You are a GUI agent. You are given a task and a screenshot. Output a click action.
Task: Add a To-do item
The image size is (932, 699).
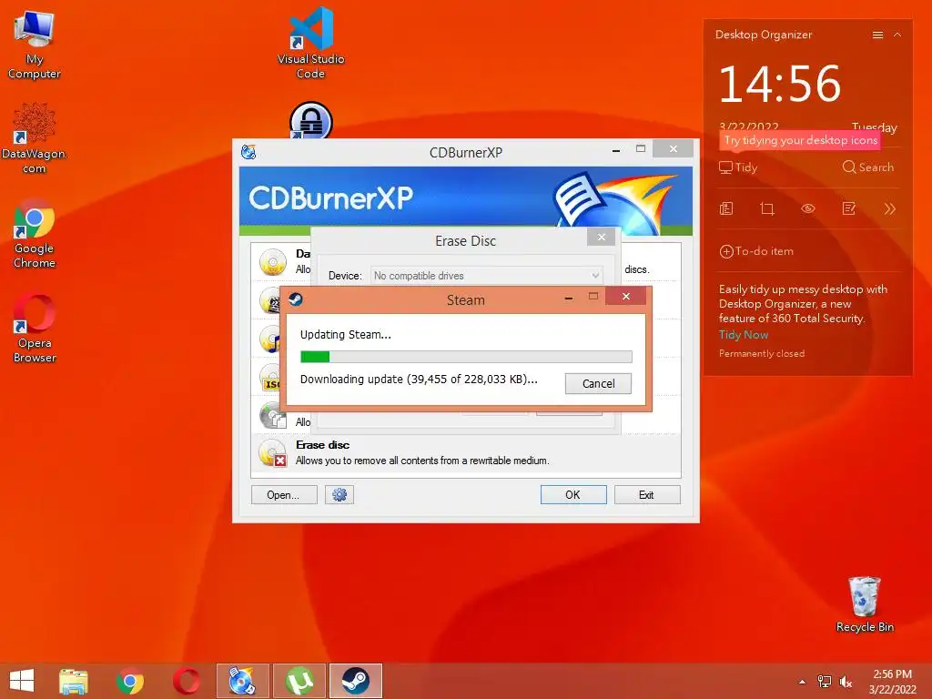pos(756,251)
